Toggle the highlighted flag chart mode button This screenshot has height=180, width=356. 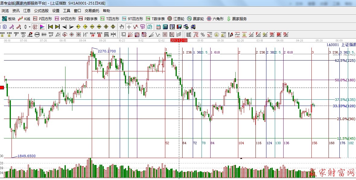click(x=42, y=27)
